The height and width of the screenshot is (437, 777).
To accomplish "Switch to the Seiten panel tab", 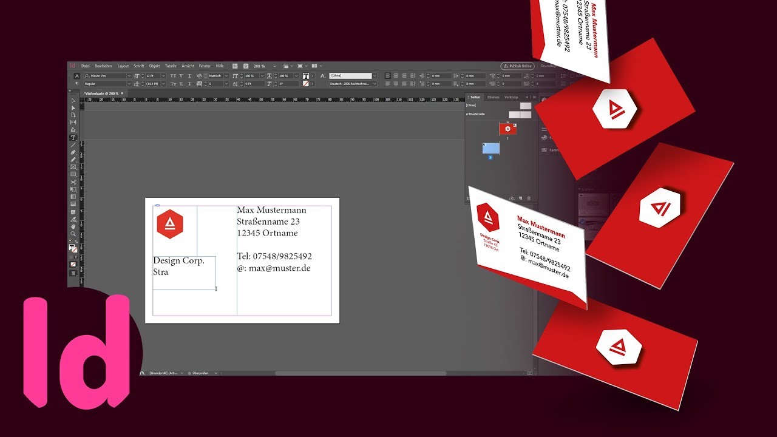I will (475, 97).
